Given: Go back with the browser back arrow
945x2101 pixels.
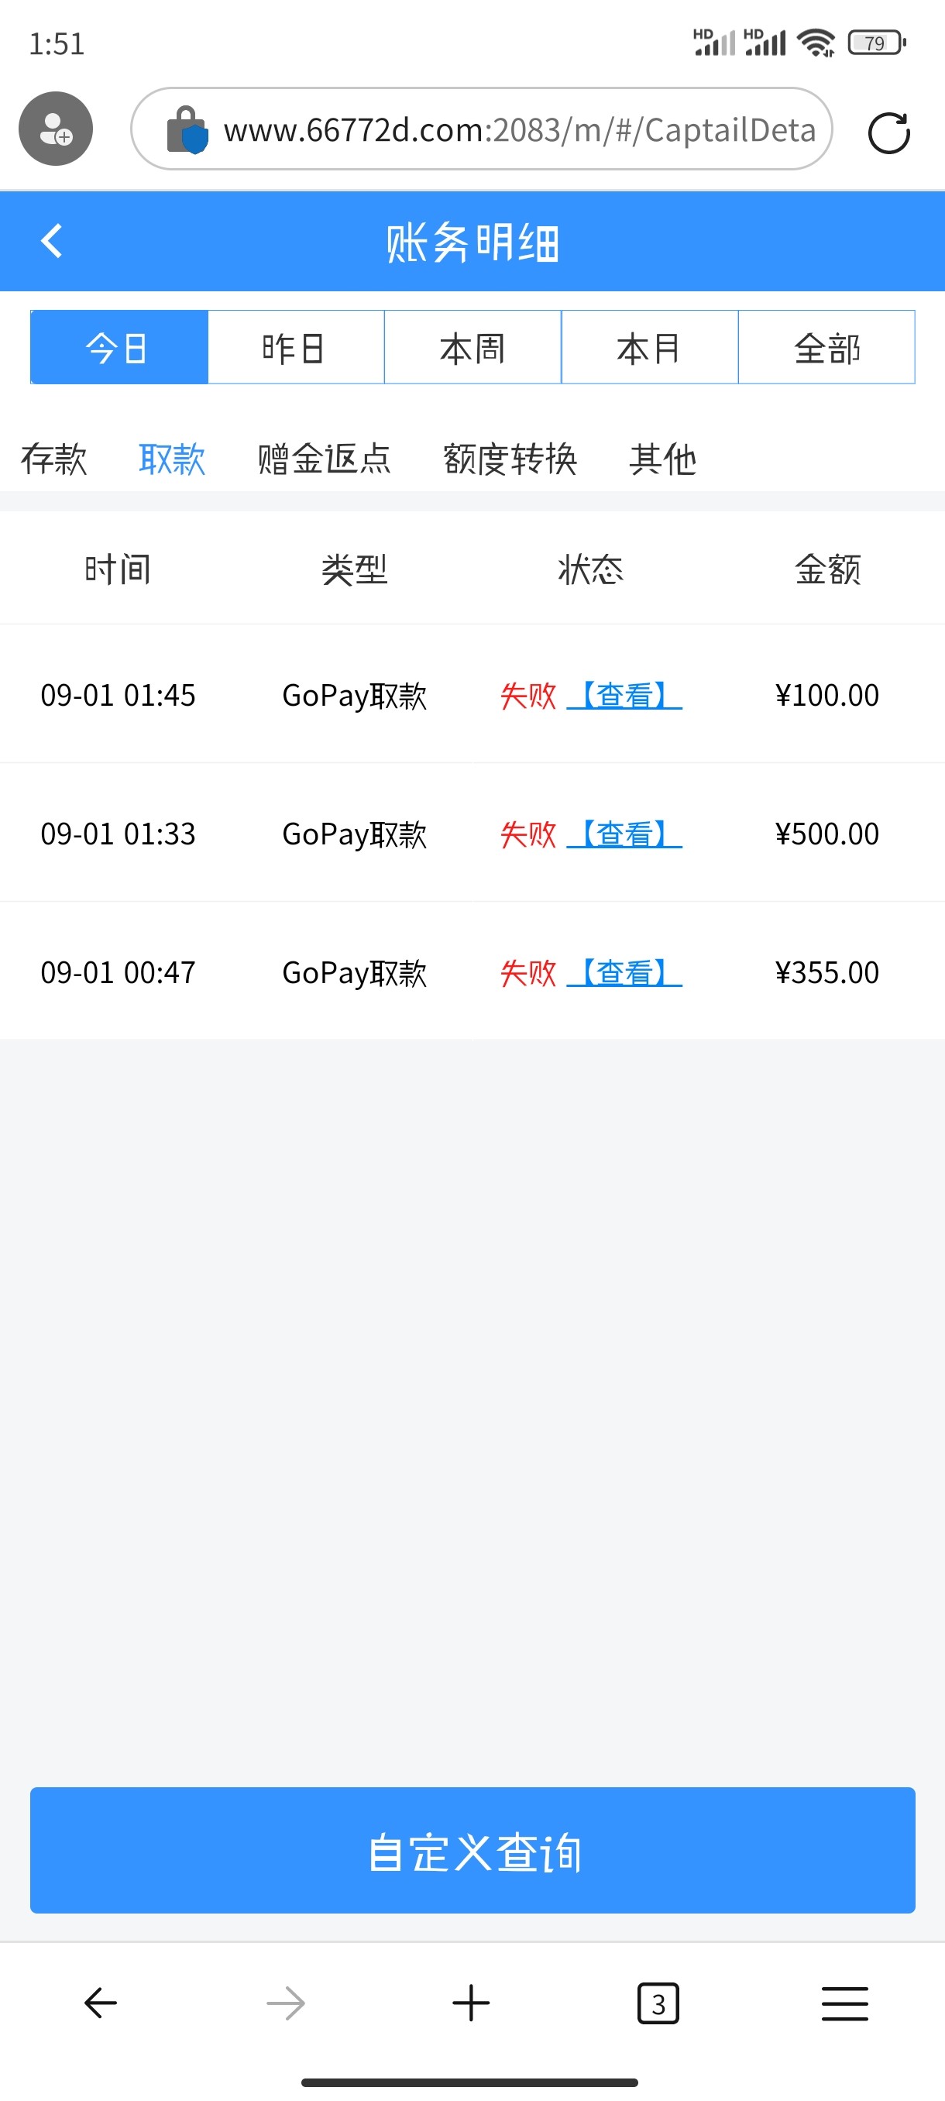Looking at the screenshot, I should [x=101, y=2003].
